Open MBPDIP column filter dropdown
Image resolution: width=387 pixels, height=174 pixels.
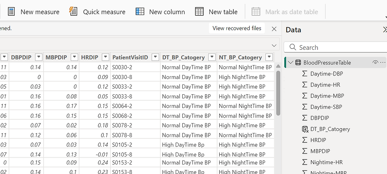pos(74,57)
